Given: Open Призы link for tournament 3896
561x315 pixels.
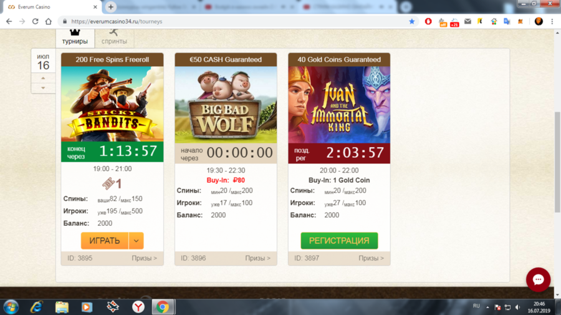Looking at the screenshot, I should pos(257,258).
